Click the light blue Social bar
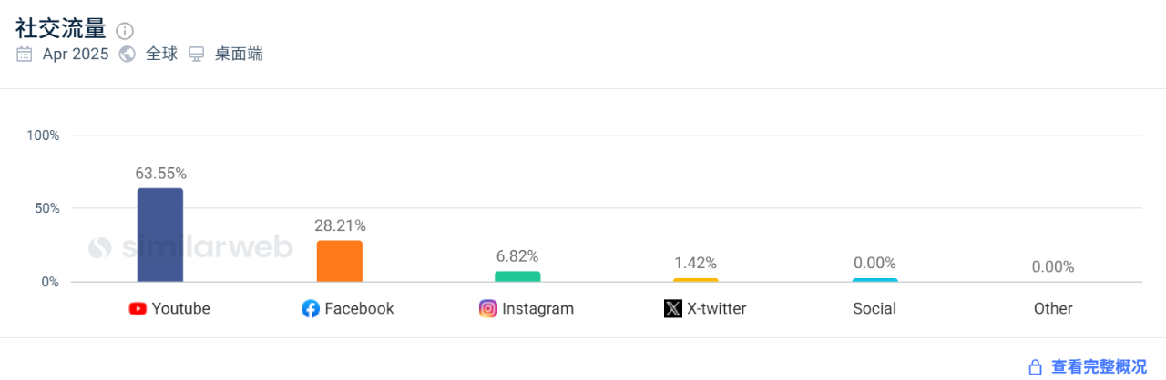 click(x=874, y=280)
